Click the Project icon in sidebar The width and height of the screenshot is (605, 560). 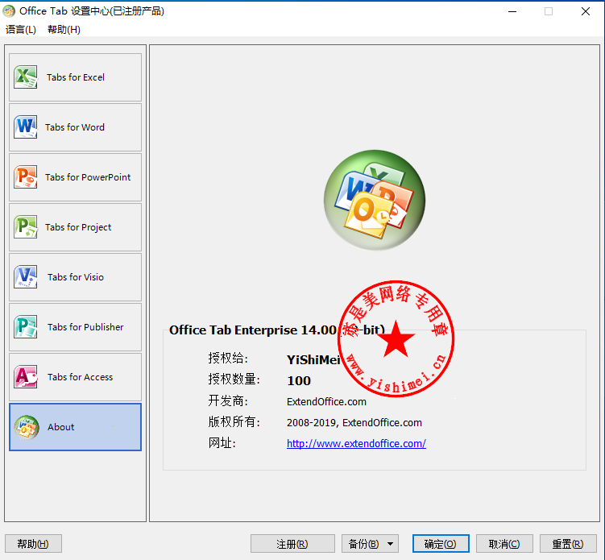coord(26,227)
